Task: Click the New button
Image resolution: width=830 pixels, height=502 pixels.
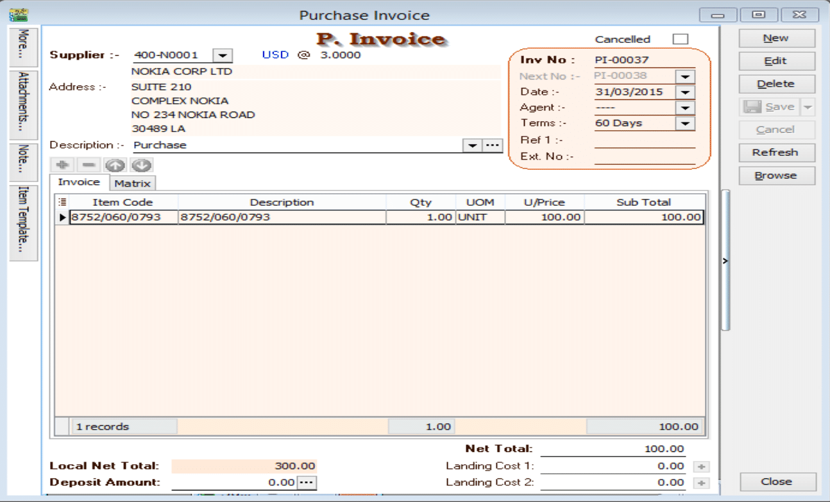Action: [x=776, y=38]
